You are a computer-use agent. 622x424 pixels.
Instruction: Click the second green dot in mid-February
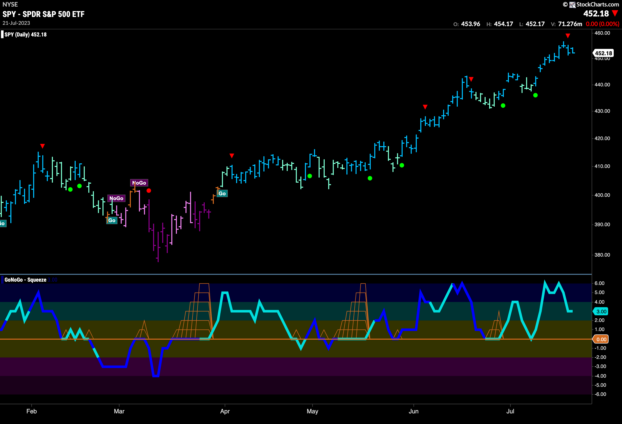tap(79, 186)
